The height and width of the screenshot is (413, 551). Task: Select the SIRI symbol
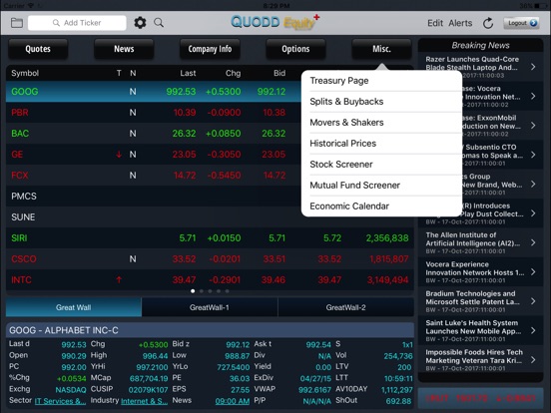point(19,238)
